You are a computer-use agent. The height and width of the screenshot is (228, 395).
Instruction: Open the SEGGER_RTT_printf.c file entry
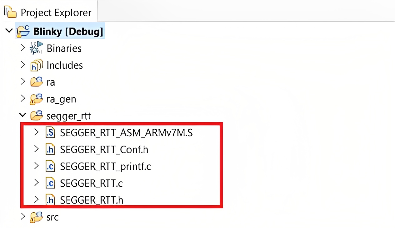tap(105, 166)
